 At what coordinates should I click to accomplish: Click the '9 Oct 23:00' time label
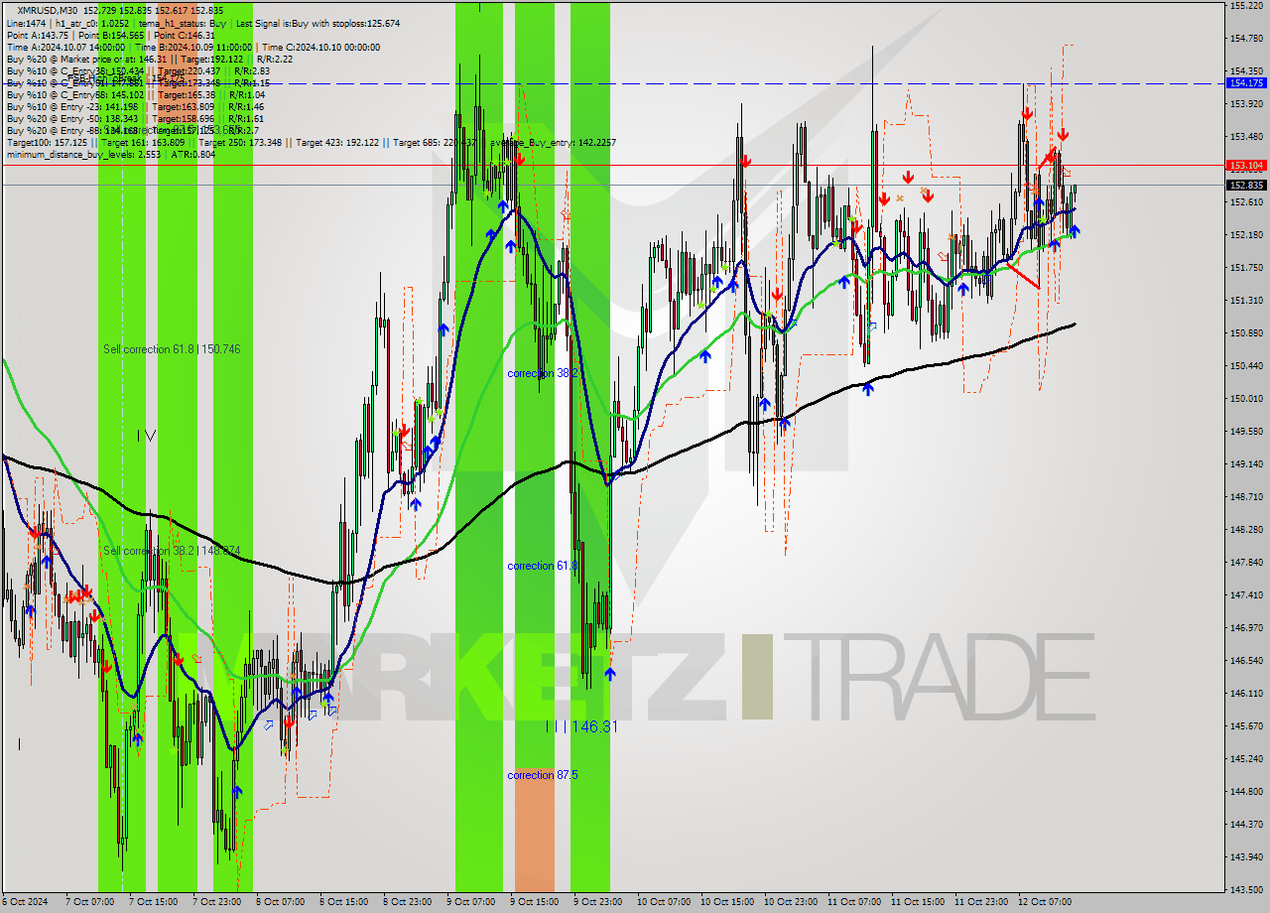click(597, 902)
